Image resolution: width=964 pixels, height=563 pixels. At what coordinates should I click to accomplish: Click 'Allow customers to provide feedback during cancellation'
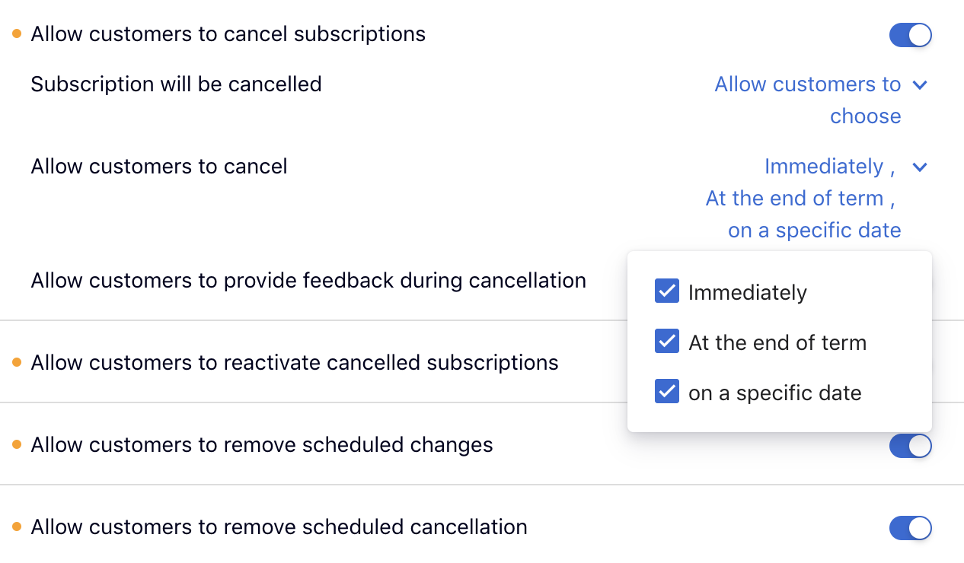[x=308, y=281]
